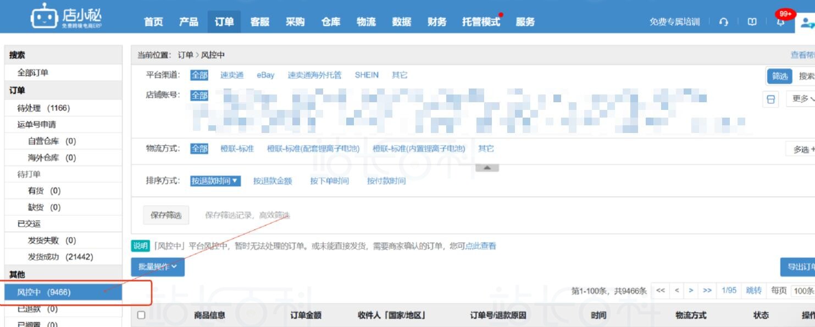Screen dimensions: 815x327
Task: Tick the select-all orders checkbox
Action: click(141, 315)
